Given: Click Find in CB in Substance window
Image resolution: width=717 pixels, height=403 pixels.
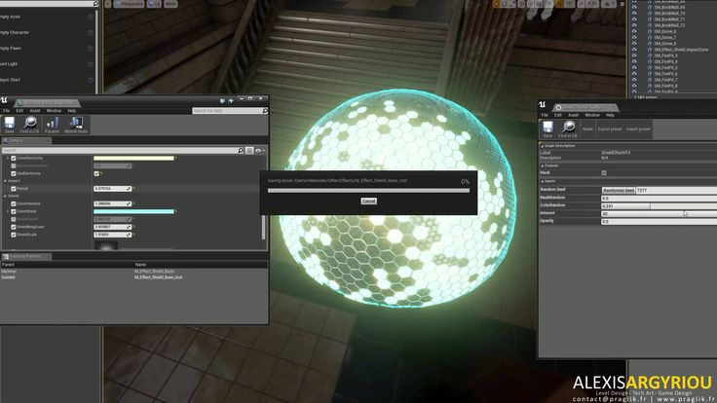Looking at the screenshot, I should coord(568,128).
